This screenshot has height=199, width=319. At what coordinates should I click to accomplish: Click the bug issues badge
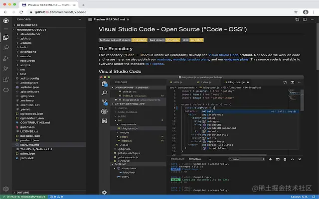pos(164,40)
